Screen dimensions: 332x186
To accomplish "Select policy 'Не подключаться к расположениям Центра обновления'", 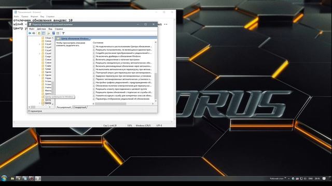I will pos(122,47).
